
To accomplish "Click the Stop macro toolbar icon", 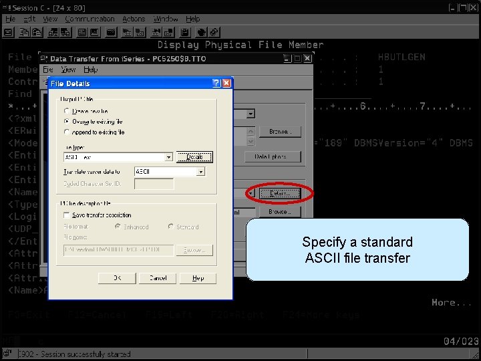I will tap(140, 32).
